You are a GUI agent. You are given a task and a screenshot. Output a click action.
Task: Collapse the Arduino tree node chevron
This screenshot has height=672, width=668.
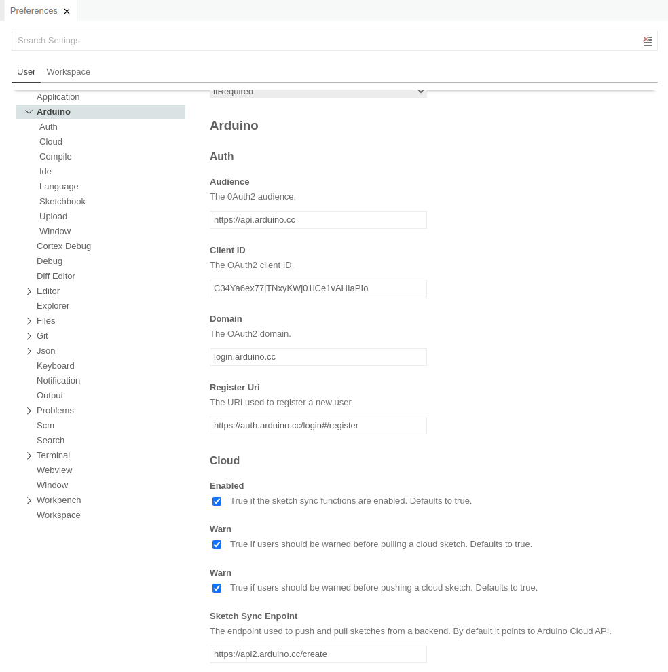[x=29, y=112]
